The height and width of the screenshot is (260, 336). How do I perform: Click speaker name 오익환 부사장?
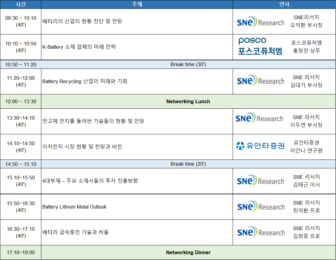tap(306, 25)
